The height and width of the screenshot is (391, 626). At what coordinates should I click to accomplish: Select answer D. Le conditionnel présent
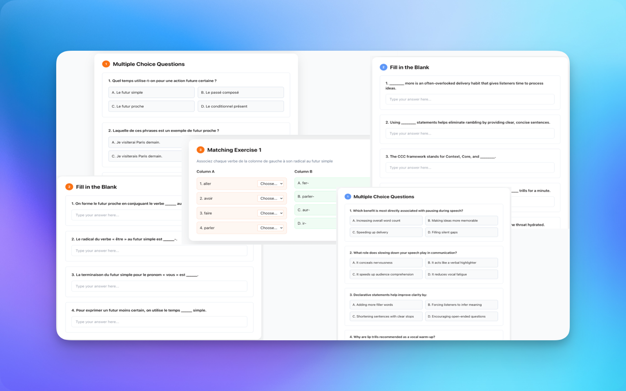[241, 106]
